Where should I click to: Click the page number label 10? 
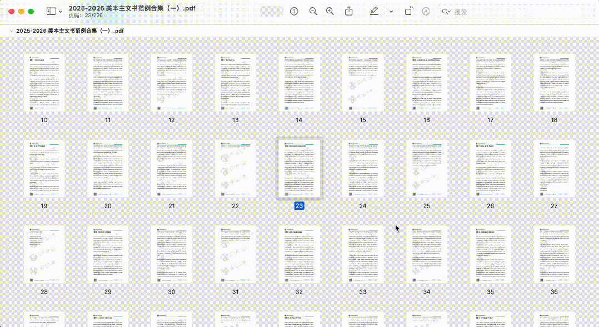(44, 120)
